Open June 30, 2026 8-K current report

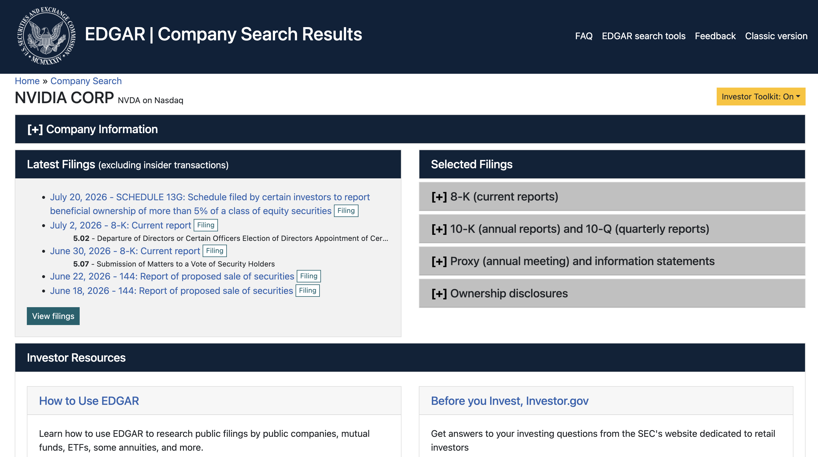[125, 251]
